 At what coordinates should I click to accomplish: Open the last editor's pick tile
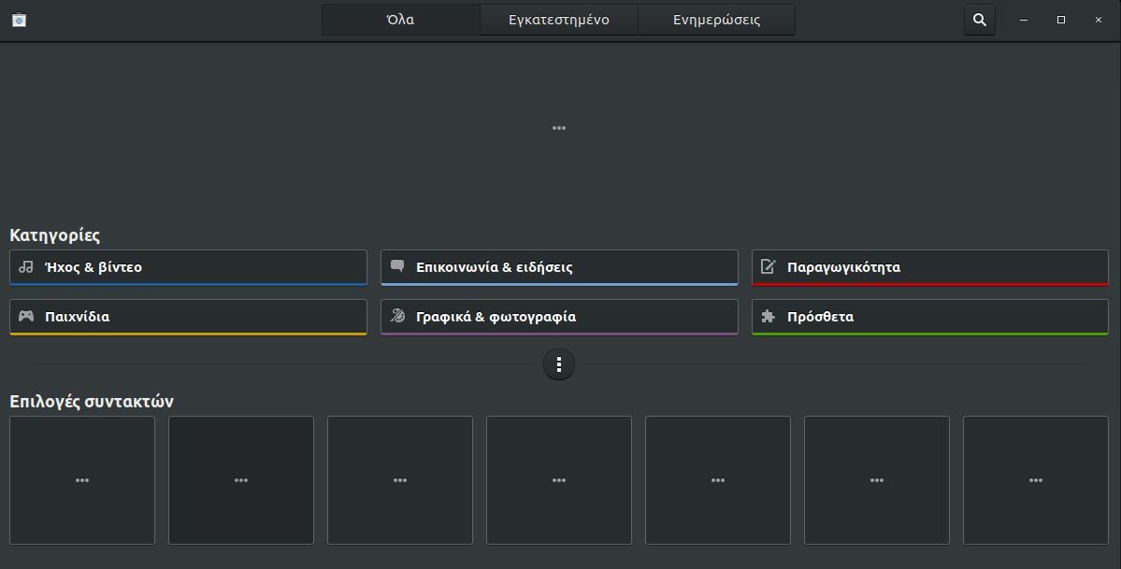(1035, 480)
